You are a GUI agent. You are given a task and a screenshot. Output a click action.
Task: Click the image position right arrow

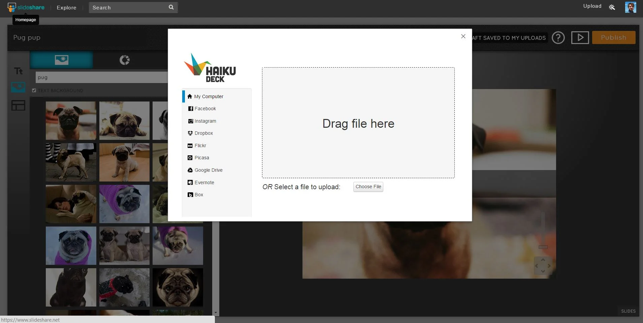549,266
